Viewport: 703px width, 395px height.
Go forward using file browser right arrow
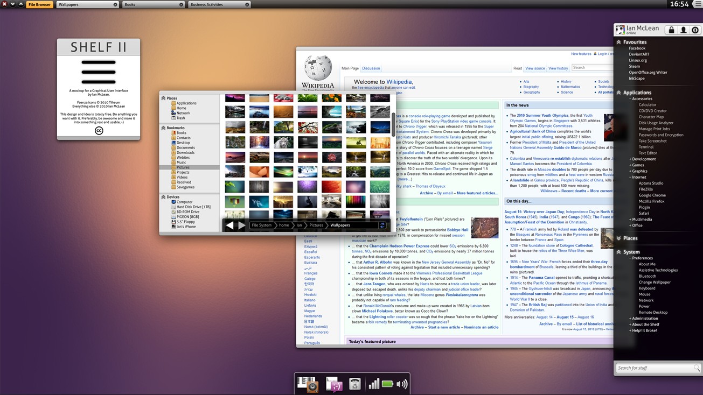tap(242, 225)
